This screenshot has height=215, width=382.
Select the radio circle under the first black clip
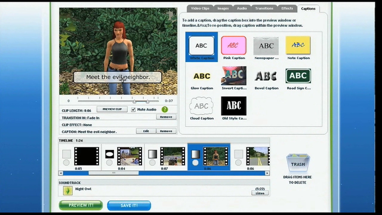[66, 162]
